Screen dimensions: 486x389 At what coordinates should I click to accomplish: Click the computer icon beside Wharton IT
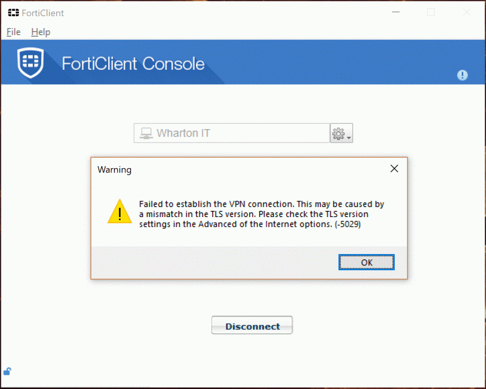[x=146, y=133]
